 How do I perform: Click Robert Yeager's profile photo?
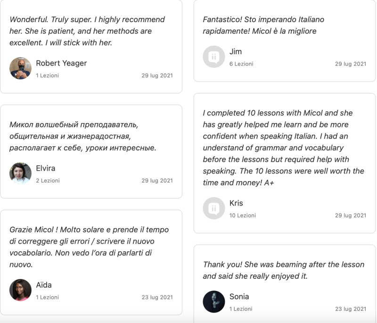[x=20, y=68]
